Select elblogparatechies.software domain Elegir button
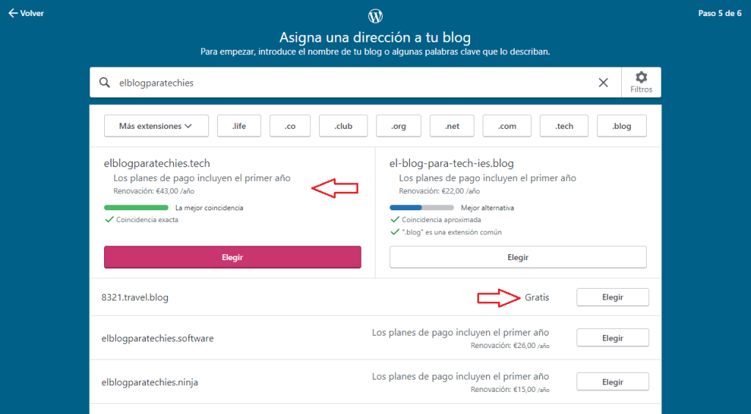Viewport: 751px width, 414px height. click(612, 338)
